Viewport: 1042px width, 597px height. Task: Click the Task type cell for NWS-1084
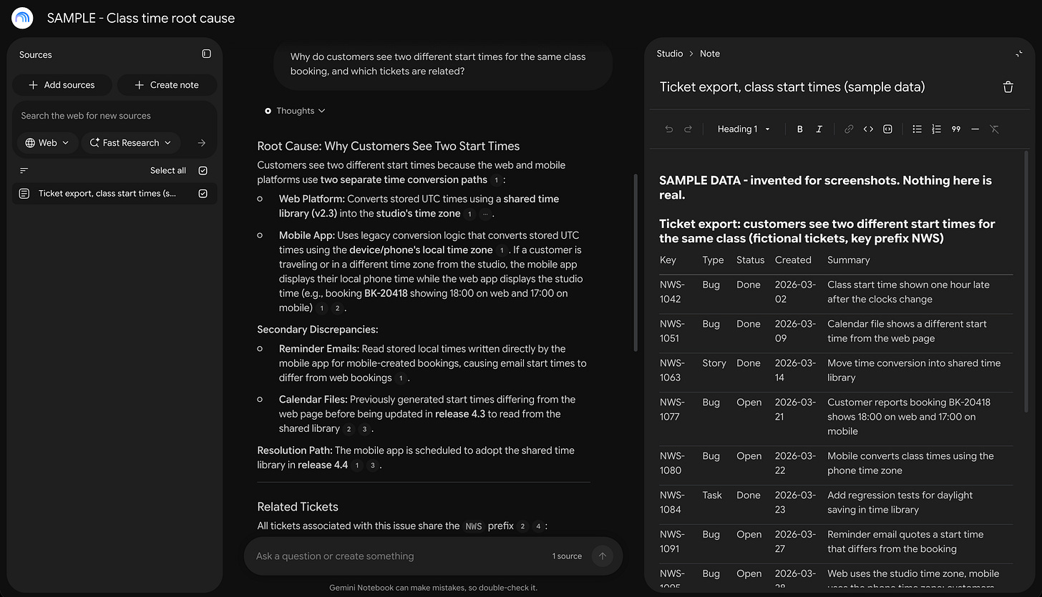click(x=712, y=495)
